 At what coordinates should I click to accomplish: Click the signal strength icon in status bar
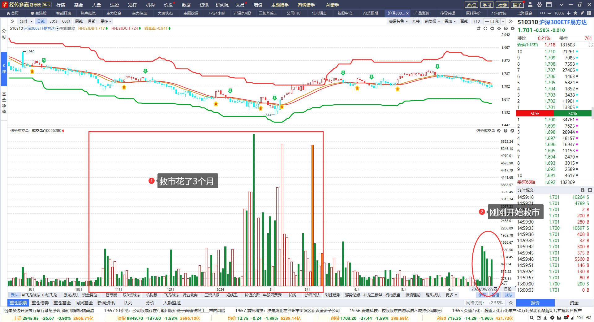click(x=573, y=318)
